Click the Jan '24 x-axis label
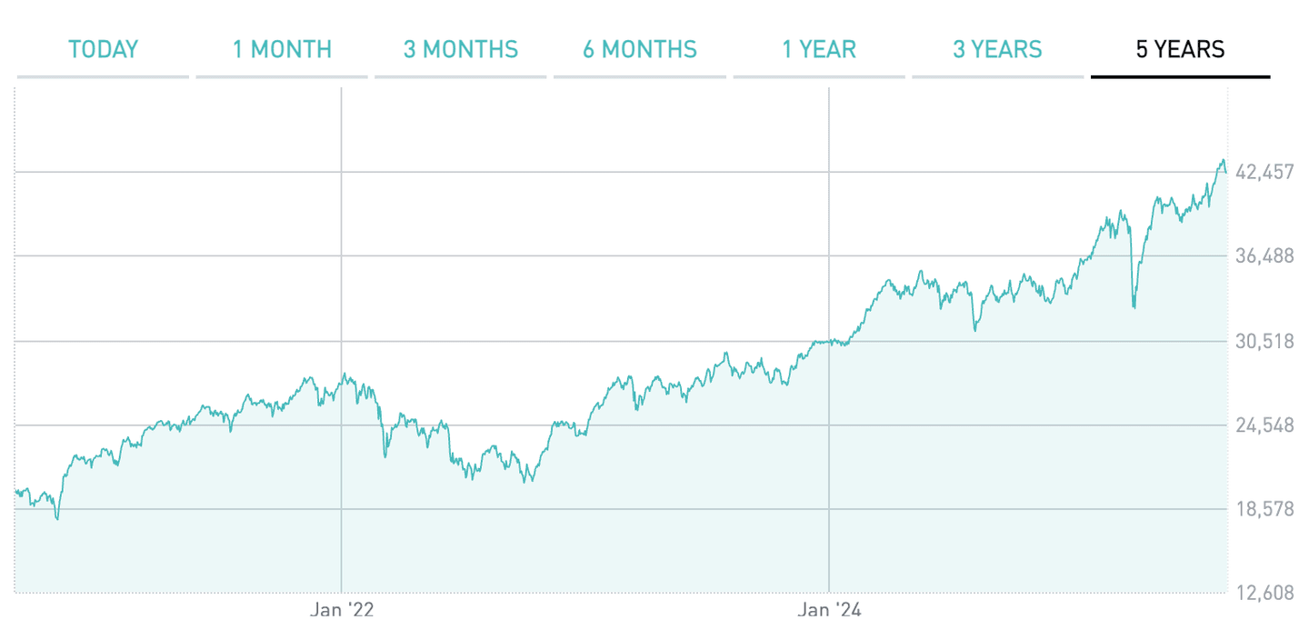Image resolution: width=1309 pixels, height=640 pixels. [x=829, y=610]
